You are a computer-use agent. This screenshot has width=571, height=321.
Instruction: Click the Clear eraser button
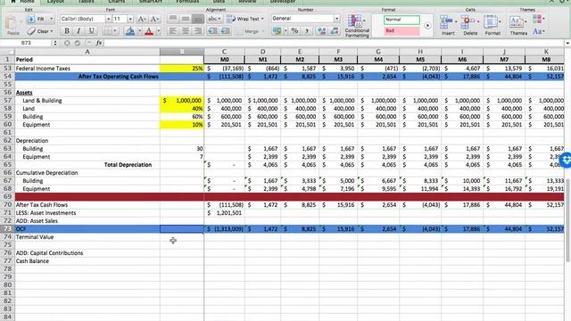point(40,31)
